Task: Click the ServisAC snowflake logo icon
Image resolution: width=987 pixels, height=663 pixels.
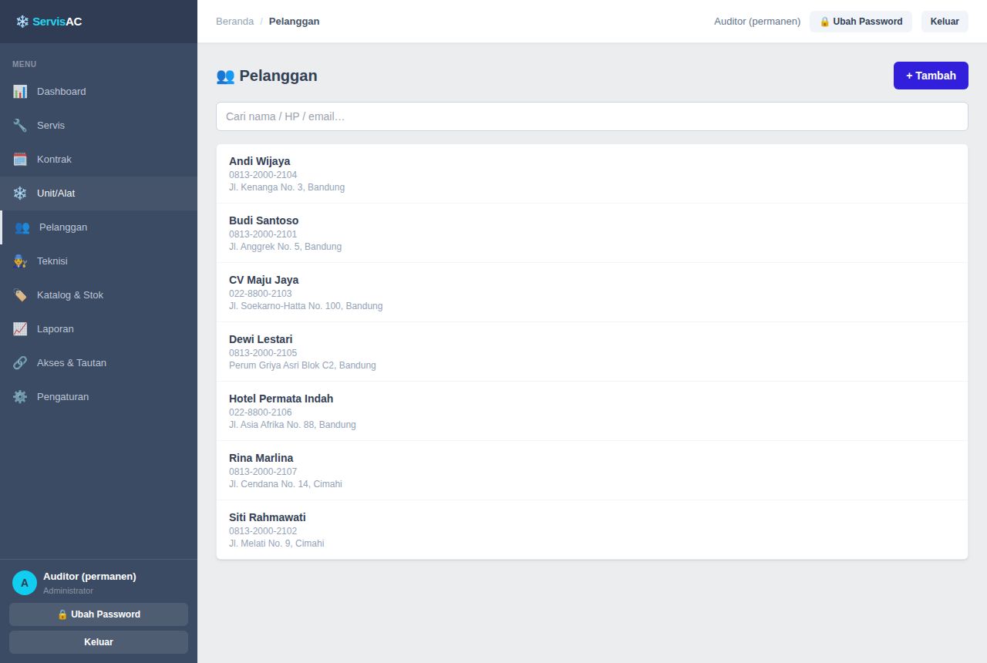Action: [22, 22]
